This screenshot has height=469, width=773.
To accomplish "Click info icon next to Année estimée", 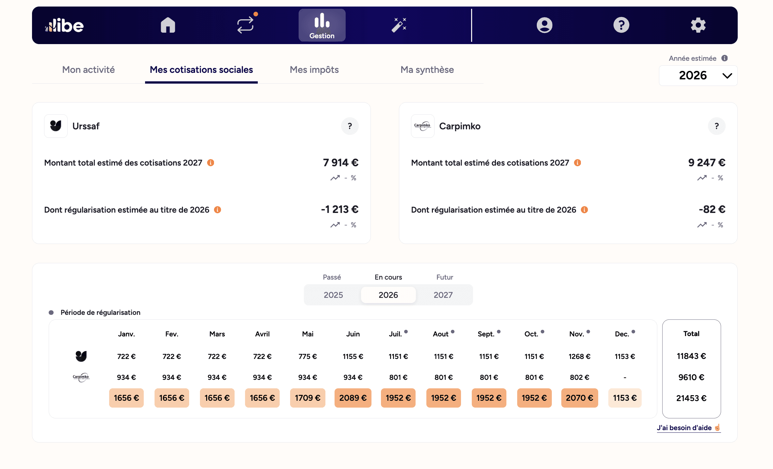I will coord(725,58).
